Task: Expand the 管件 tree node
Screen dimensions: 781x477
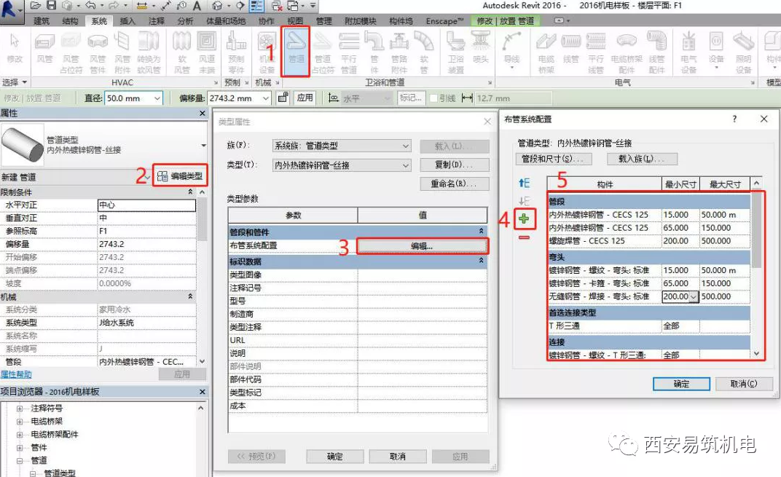Action: (20, 448)
